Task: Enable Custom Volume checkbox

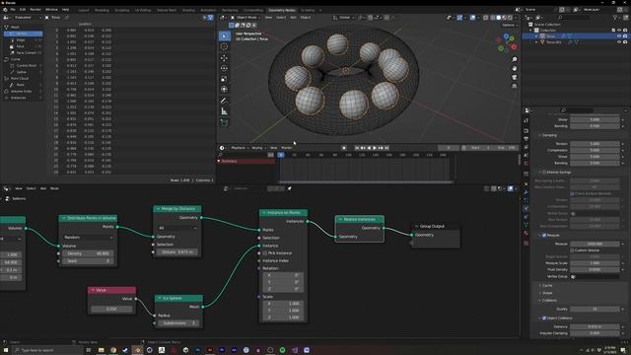Action: point(572,250)
